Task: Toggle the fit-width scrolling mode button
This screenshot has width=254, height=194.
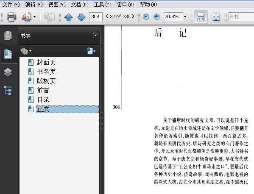Action: tap(201, 17)
